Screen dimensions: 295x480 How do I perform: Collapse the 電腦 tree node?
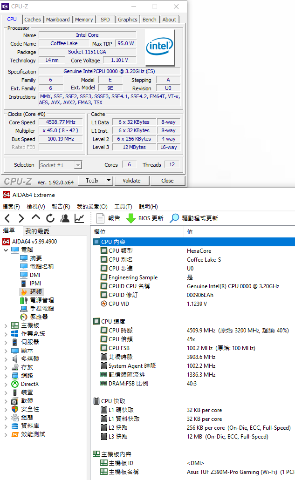point(6,250)
